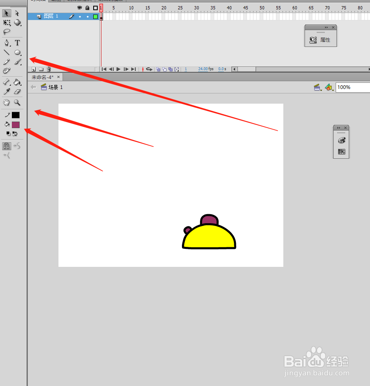Open the fill color swatch (magenta)

pos(16,125)
